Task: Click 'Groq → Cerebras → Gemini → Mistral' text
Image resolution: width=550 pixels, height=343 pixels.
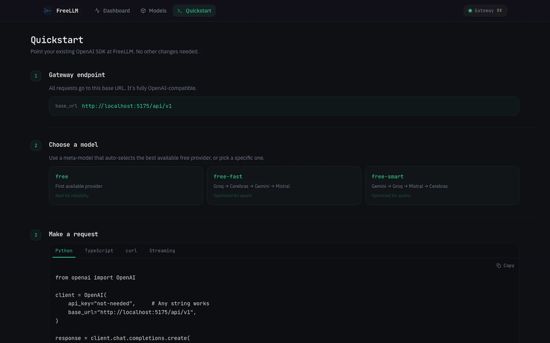Action: click(x=252, y=186)
